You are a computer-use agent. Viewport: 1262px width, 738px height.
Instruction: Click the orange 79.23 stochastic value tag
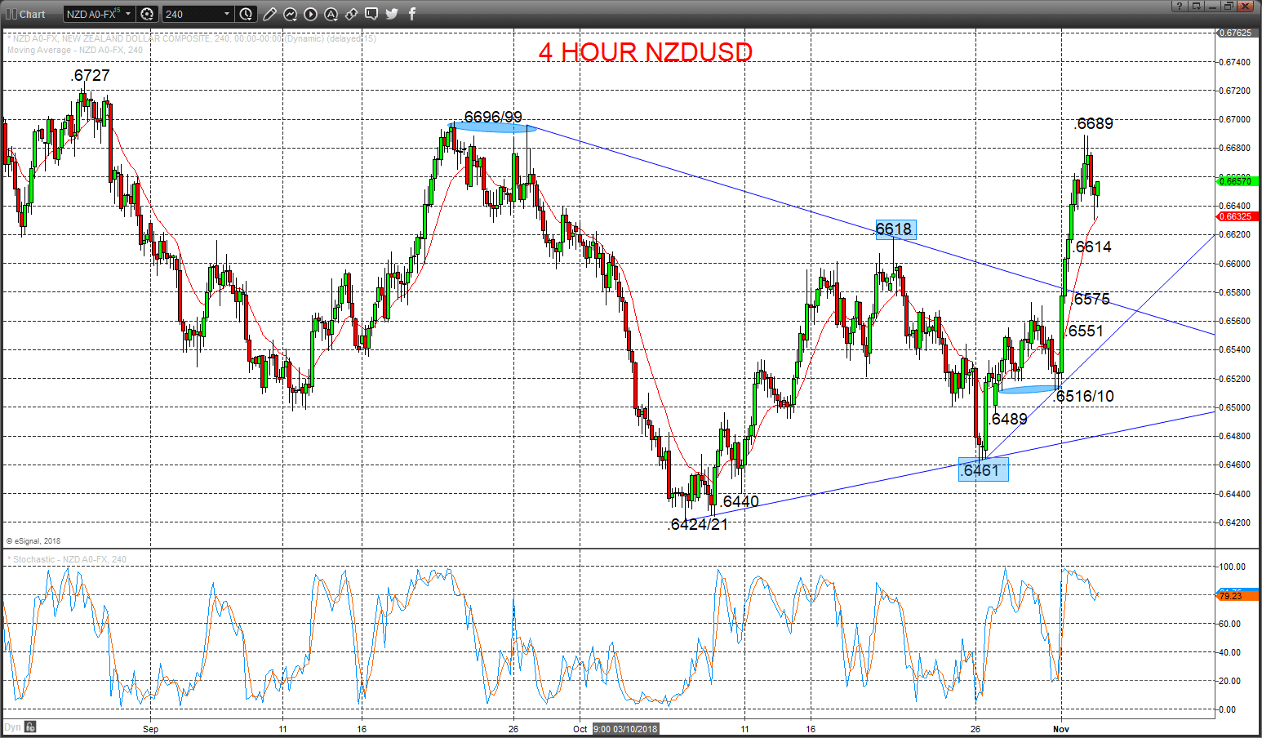(x=1238, y=596)
